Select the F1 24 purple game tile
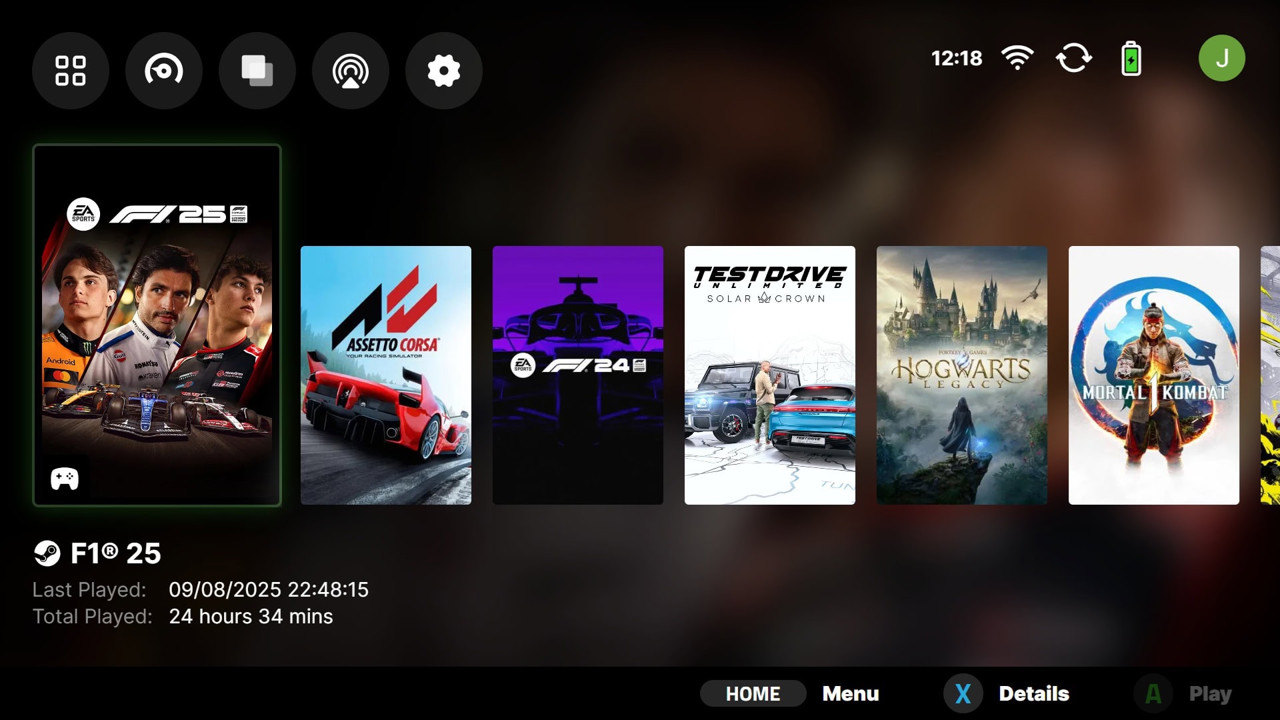The height and width of the screenshot is (720, 1280). coord(578,375)
